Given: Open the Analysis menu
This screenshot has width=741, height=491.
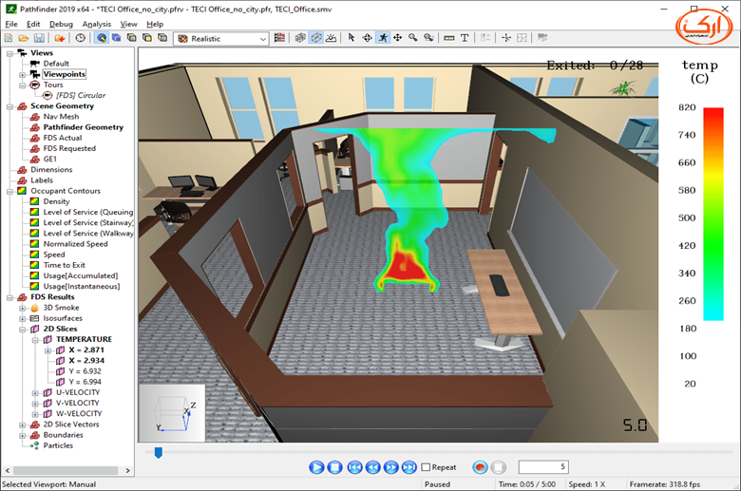Looking at the screenshot, I should (x=96, y=24).
